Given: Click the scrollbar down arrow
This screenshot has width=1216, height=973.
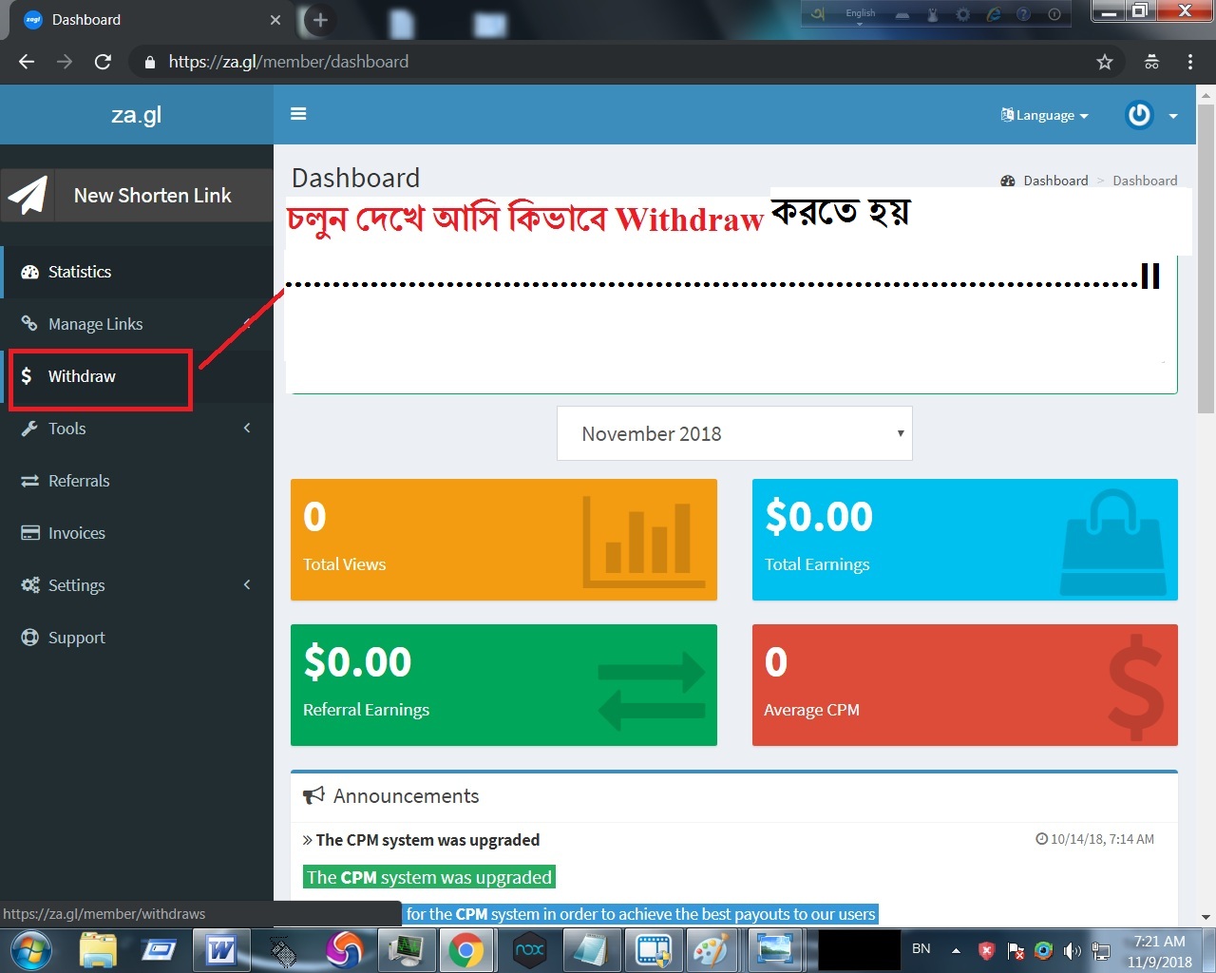Looking at the screenshot, I should 1206,918.
